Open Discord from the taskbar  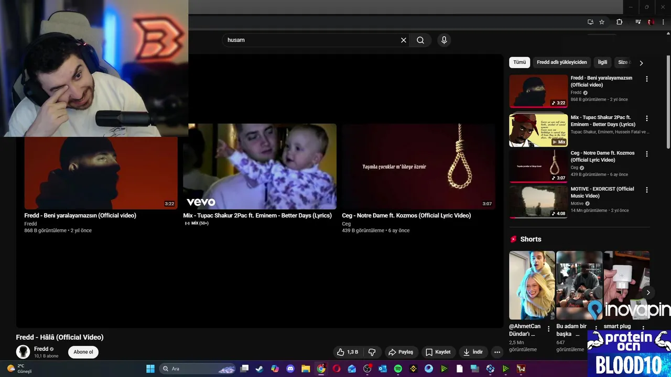pyautogui.click(x=290, y=369)
